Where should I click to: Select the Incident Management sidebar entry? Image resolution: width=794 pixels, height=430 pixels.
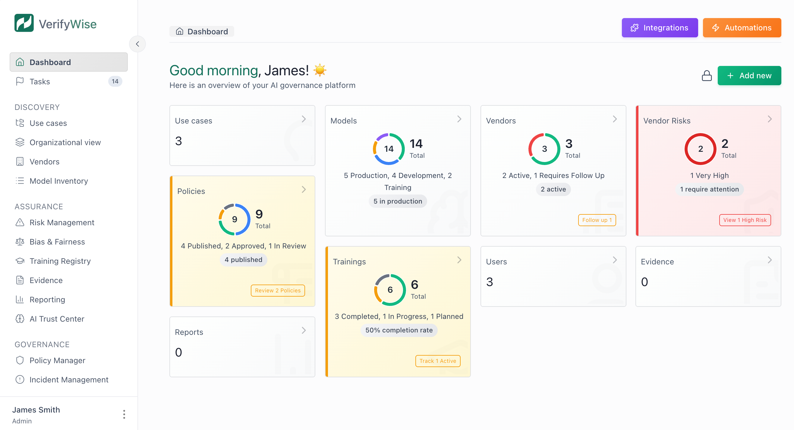tap(69, 379)
